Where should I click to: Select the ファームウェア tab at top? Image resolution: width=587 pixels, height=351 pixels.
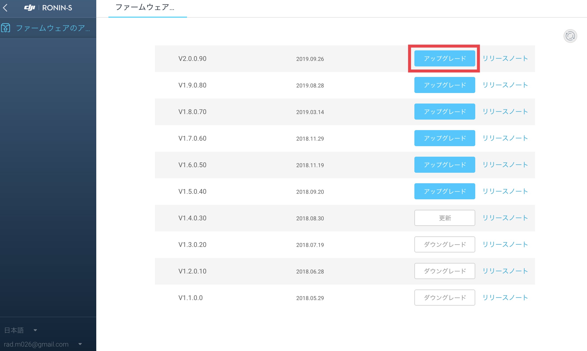click(x=145, y=7)
